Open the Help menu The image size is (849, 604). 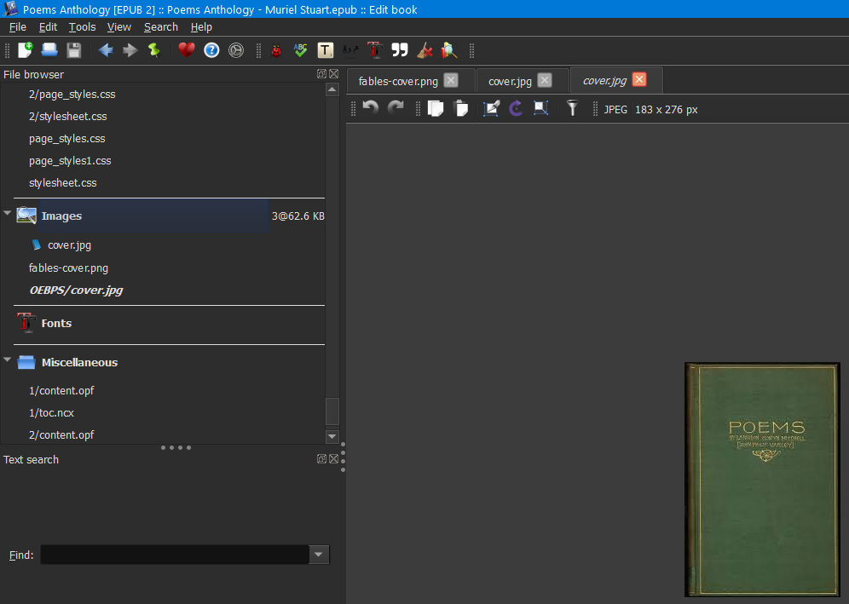pos(201,27)
